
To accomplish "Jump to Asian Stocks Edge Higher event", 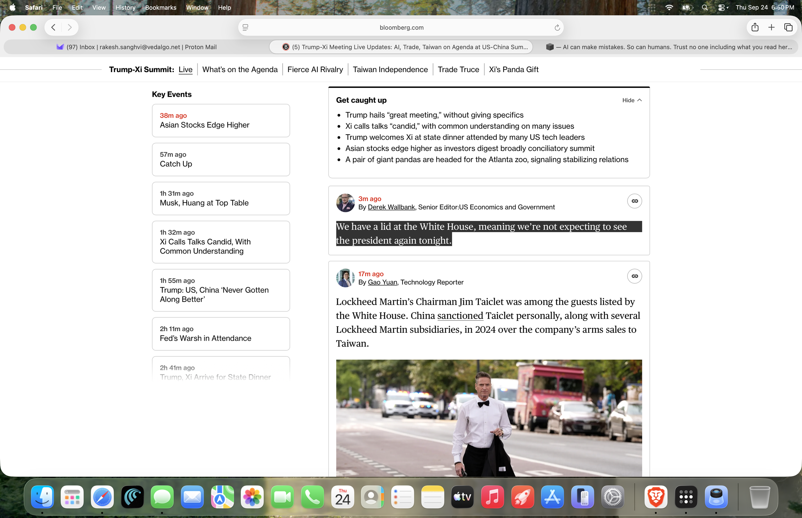I will tap(221, 121).
